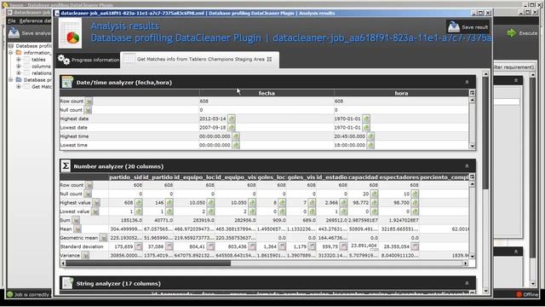The height and width of the screenshot is (307, 545).
Task: Click the Row count chart icon in Date/time analyzer
Action: (89, 101)
